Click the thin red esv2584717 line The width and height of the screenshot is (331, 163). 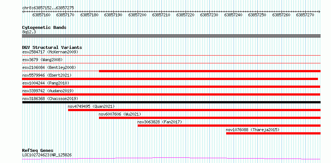(171, 55)
